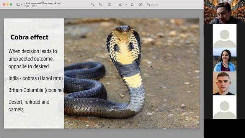
Task: Click the search magnifier icon
Action: 149,5
